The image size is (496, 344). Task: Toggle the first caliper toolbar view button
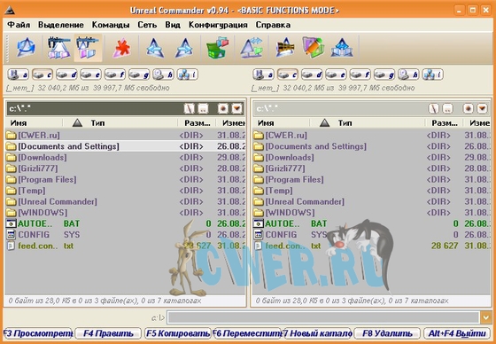[x=59, y=48]
